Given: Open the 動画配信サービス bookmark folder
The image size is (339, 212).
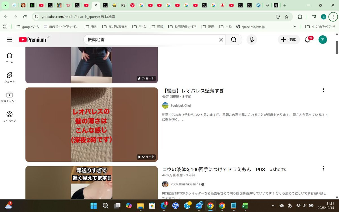Looking at the screenshot, I should (182, 27).
